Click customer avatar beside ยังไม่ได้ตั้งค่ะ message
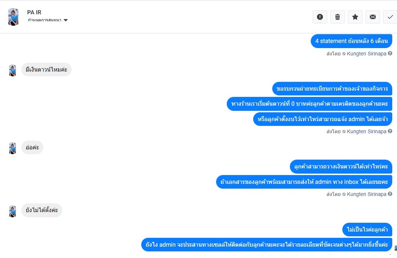This screenshot has height=258, width=397. click(x=12, y=211)
